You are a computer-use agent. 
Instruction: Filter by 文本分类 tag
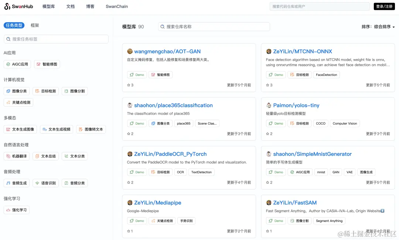[x=75, y=156]
